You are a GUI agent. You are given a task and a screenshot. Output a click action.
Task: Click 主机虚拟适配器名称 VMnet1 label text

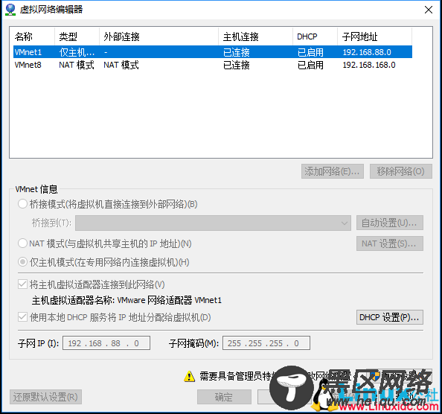126,300
